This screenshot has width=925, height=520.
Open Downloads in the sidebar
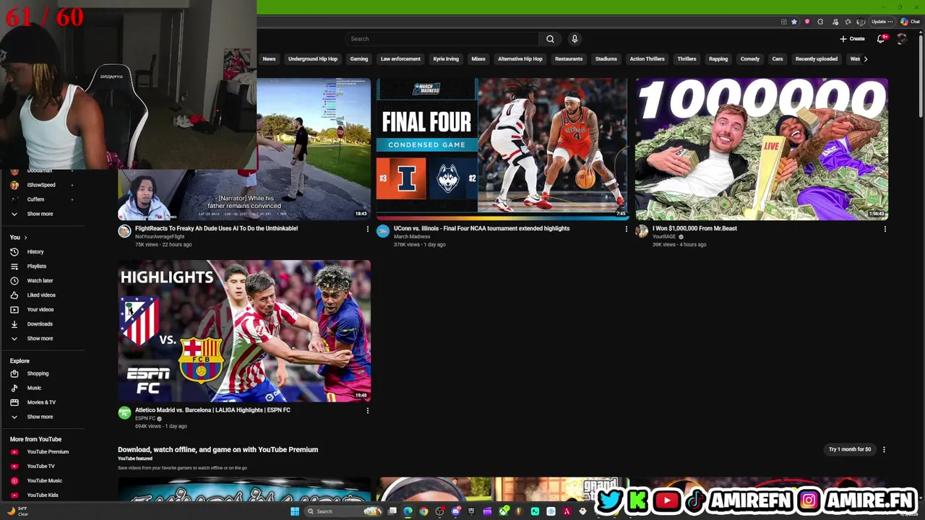39,324
